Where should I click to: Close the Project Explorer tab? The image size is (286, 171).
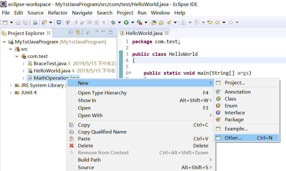(49, 33)
